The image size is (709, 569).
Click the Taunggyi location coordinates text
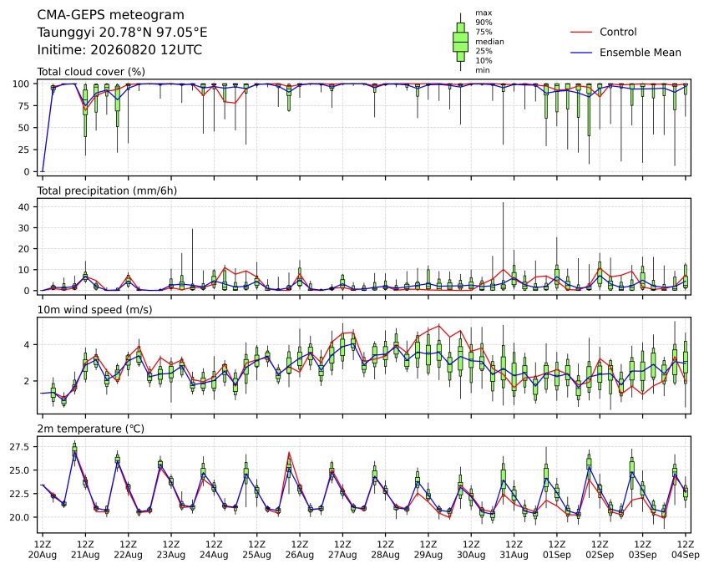click(x=122, y=33)
